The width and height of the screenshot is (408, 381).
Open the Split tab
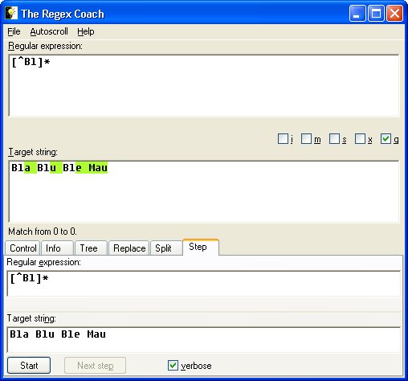click(166, 248)
